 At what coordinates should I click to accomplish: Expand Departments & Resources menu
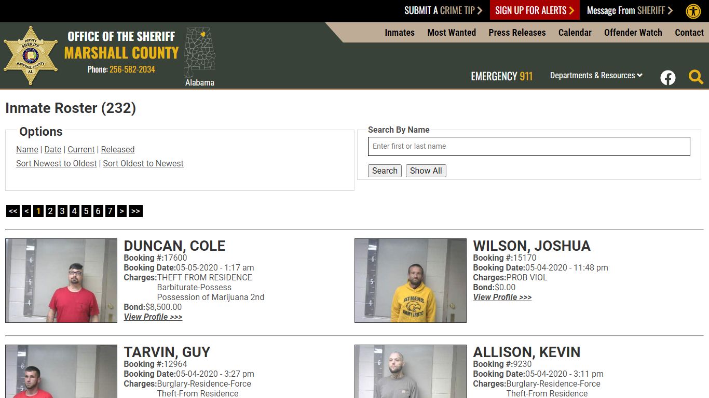coord(596,76)
